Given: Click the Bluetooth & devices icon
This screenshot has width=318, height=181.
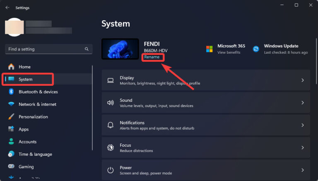Looking at the screenshot, I should click(x=11, y=92).
